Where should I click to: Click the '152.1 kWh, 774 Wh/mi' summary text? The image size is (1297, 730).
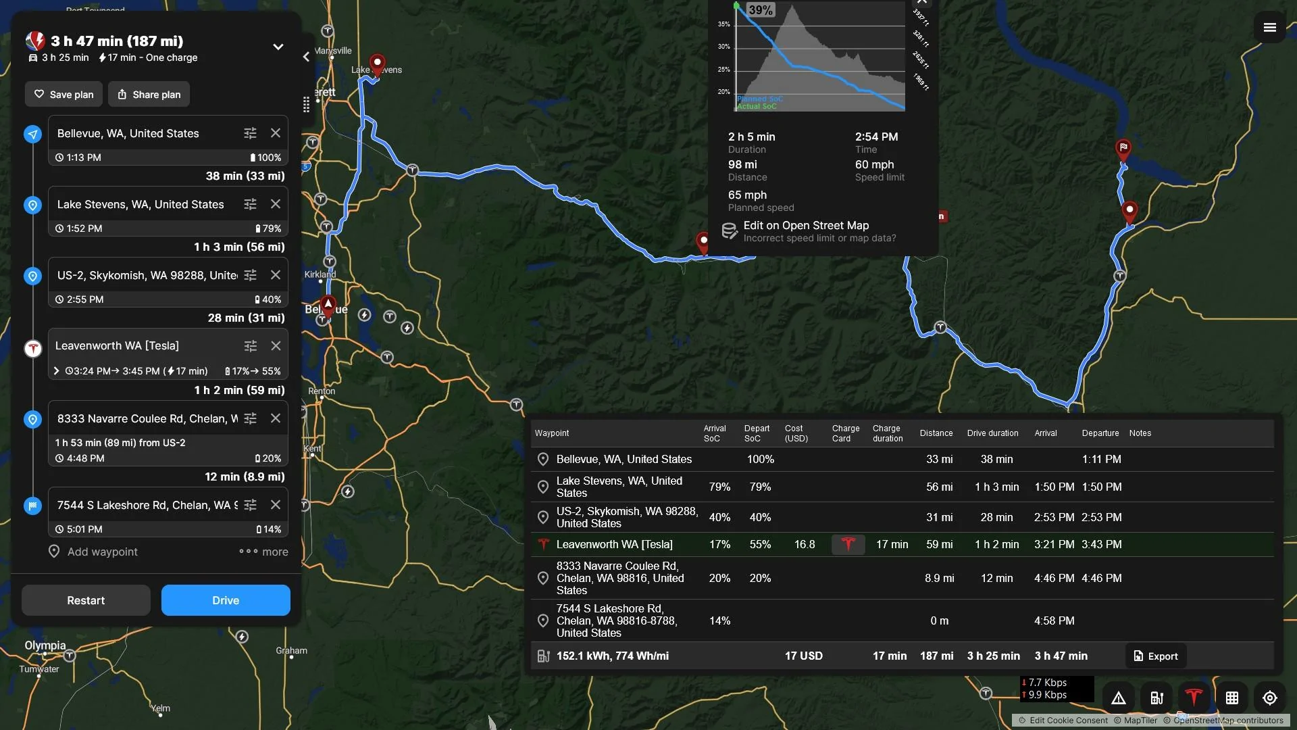tap(613, 656)
